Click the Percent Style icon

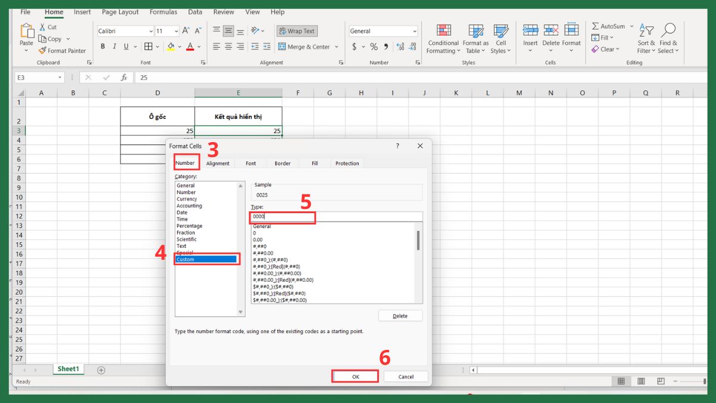pos(374,47)
